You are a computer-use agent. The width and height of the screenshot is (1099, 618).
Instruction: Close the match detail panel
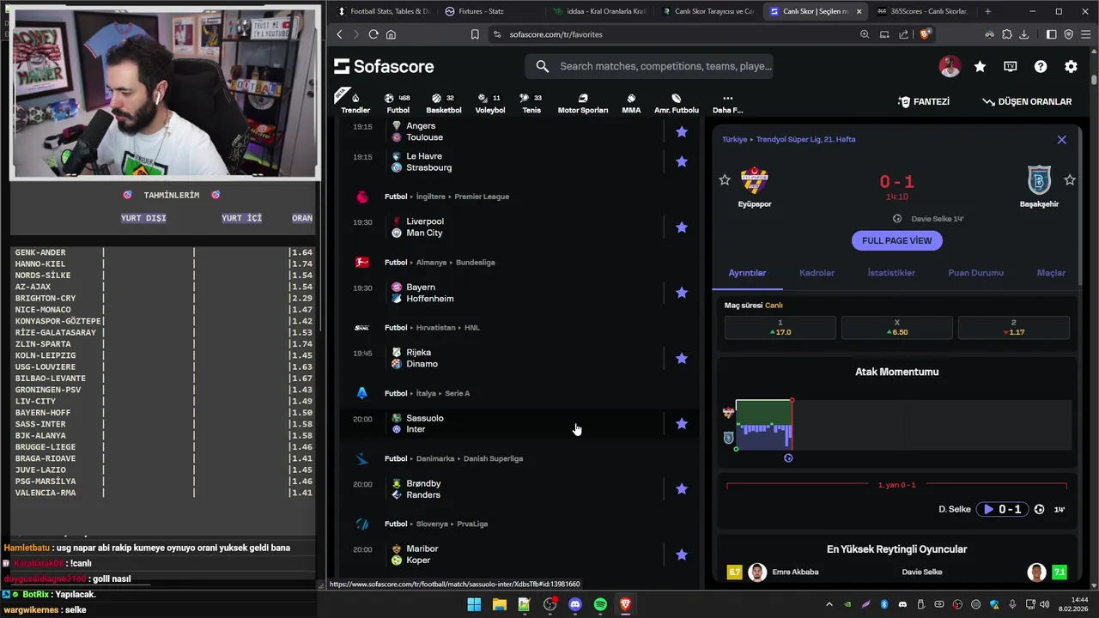tap(1062, 140)
